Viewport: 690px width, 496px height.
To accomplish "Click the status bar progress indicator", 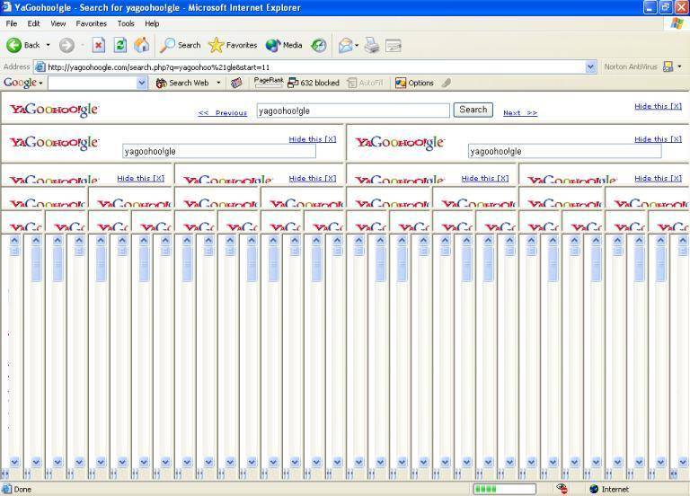I will [x=505, y=489].
